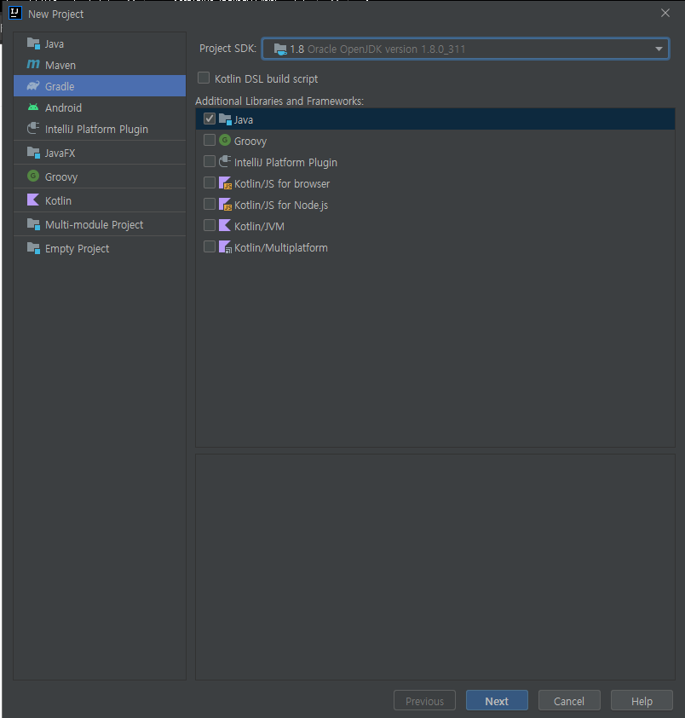Image resolution: width=685 pixels, height=718 pixels.
Task: Check the Groovy framework checkbox
Action: click(210, 140)
